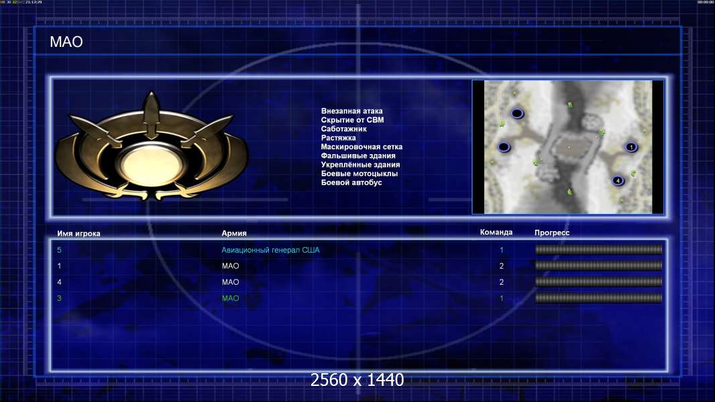Click the MAO title header
The height and width of the screenshot is (402, 715).
(66, 42)
